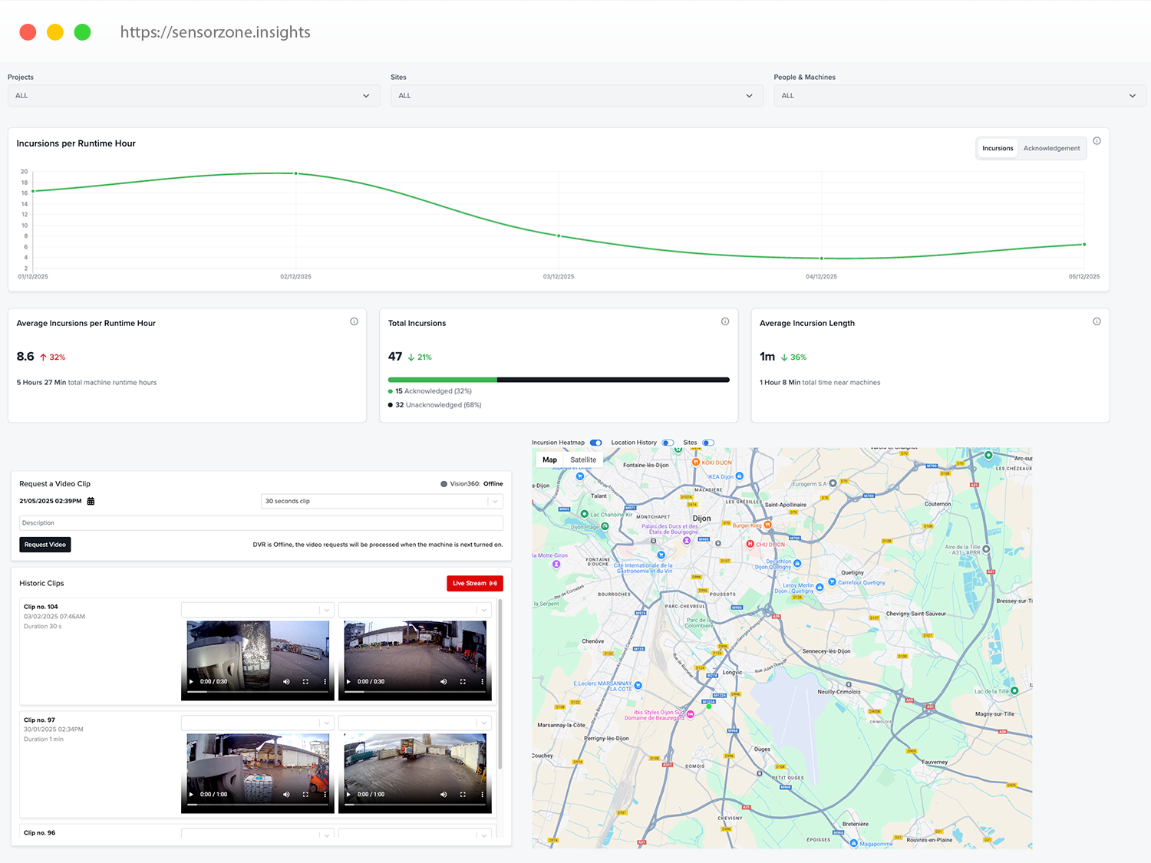The height and width of the screenshot is (863, 1151).
Task: Play the right video of Clip no. 97
Action: tap(348, 794)
